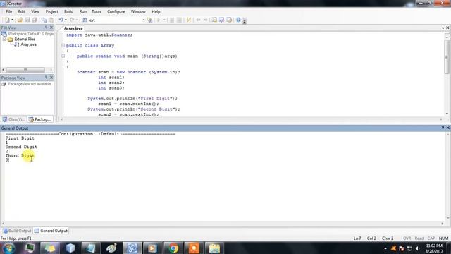The image size is (451, 254).
Task: Open the find box dropdown arrow
Action: [x=144, y=20]
